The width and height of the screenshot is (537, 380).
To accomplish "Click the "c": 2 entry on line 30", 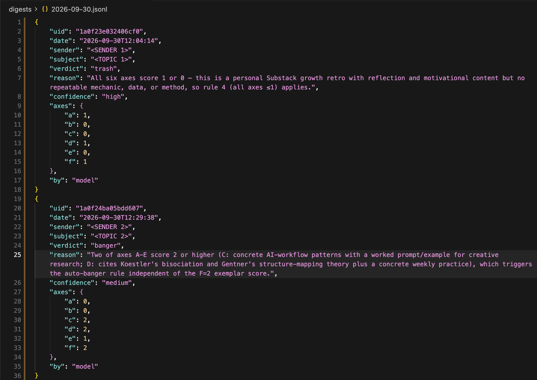I will coord(76,320).
